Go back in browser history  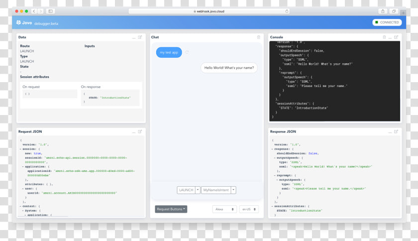tap(34, 11)
